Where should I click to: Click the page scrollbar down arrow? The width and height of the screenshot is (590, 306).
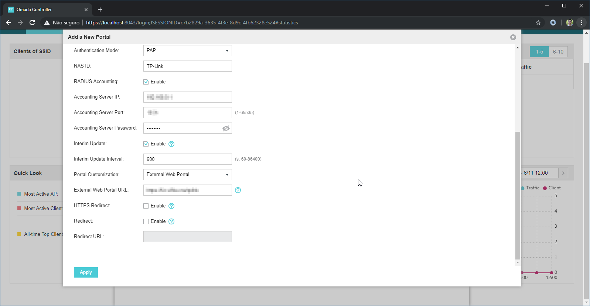(586, 302)
